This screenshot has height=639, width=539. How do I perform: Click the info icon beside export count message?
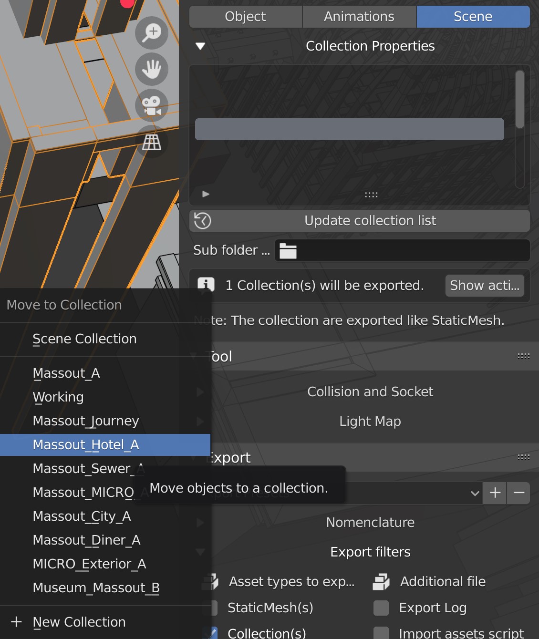pyautogui.click(x=206, y=285)
